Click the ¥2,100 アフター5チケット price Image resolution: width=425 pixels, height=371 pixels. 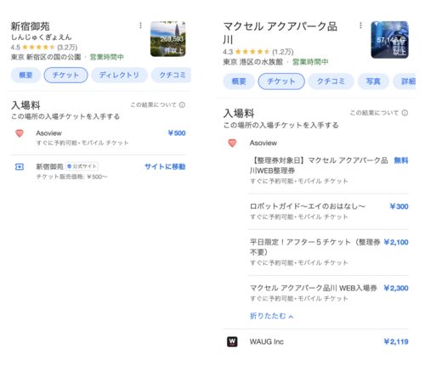point(396,242)
